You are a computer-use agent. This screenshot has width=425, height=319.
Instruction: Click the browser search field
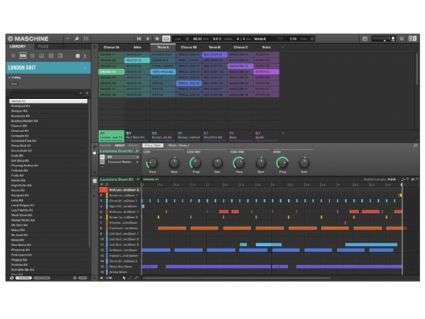[x=44, y=93]
